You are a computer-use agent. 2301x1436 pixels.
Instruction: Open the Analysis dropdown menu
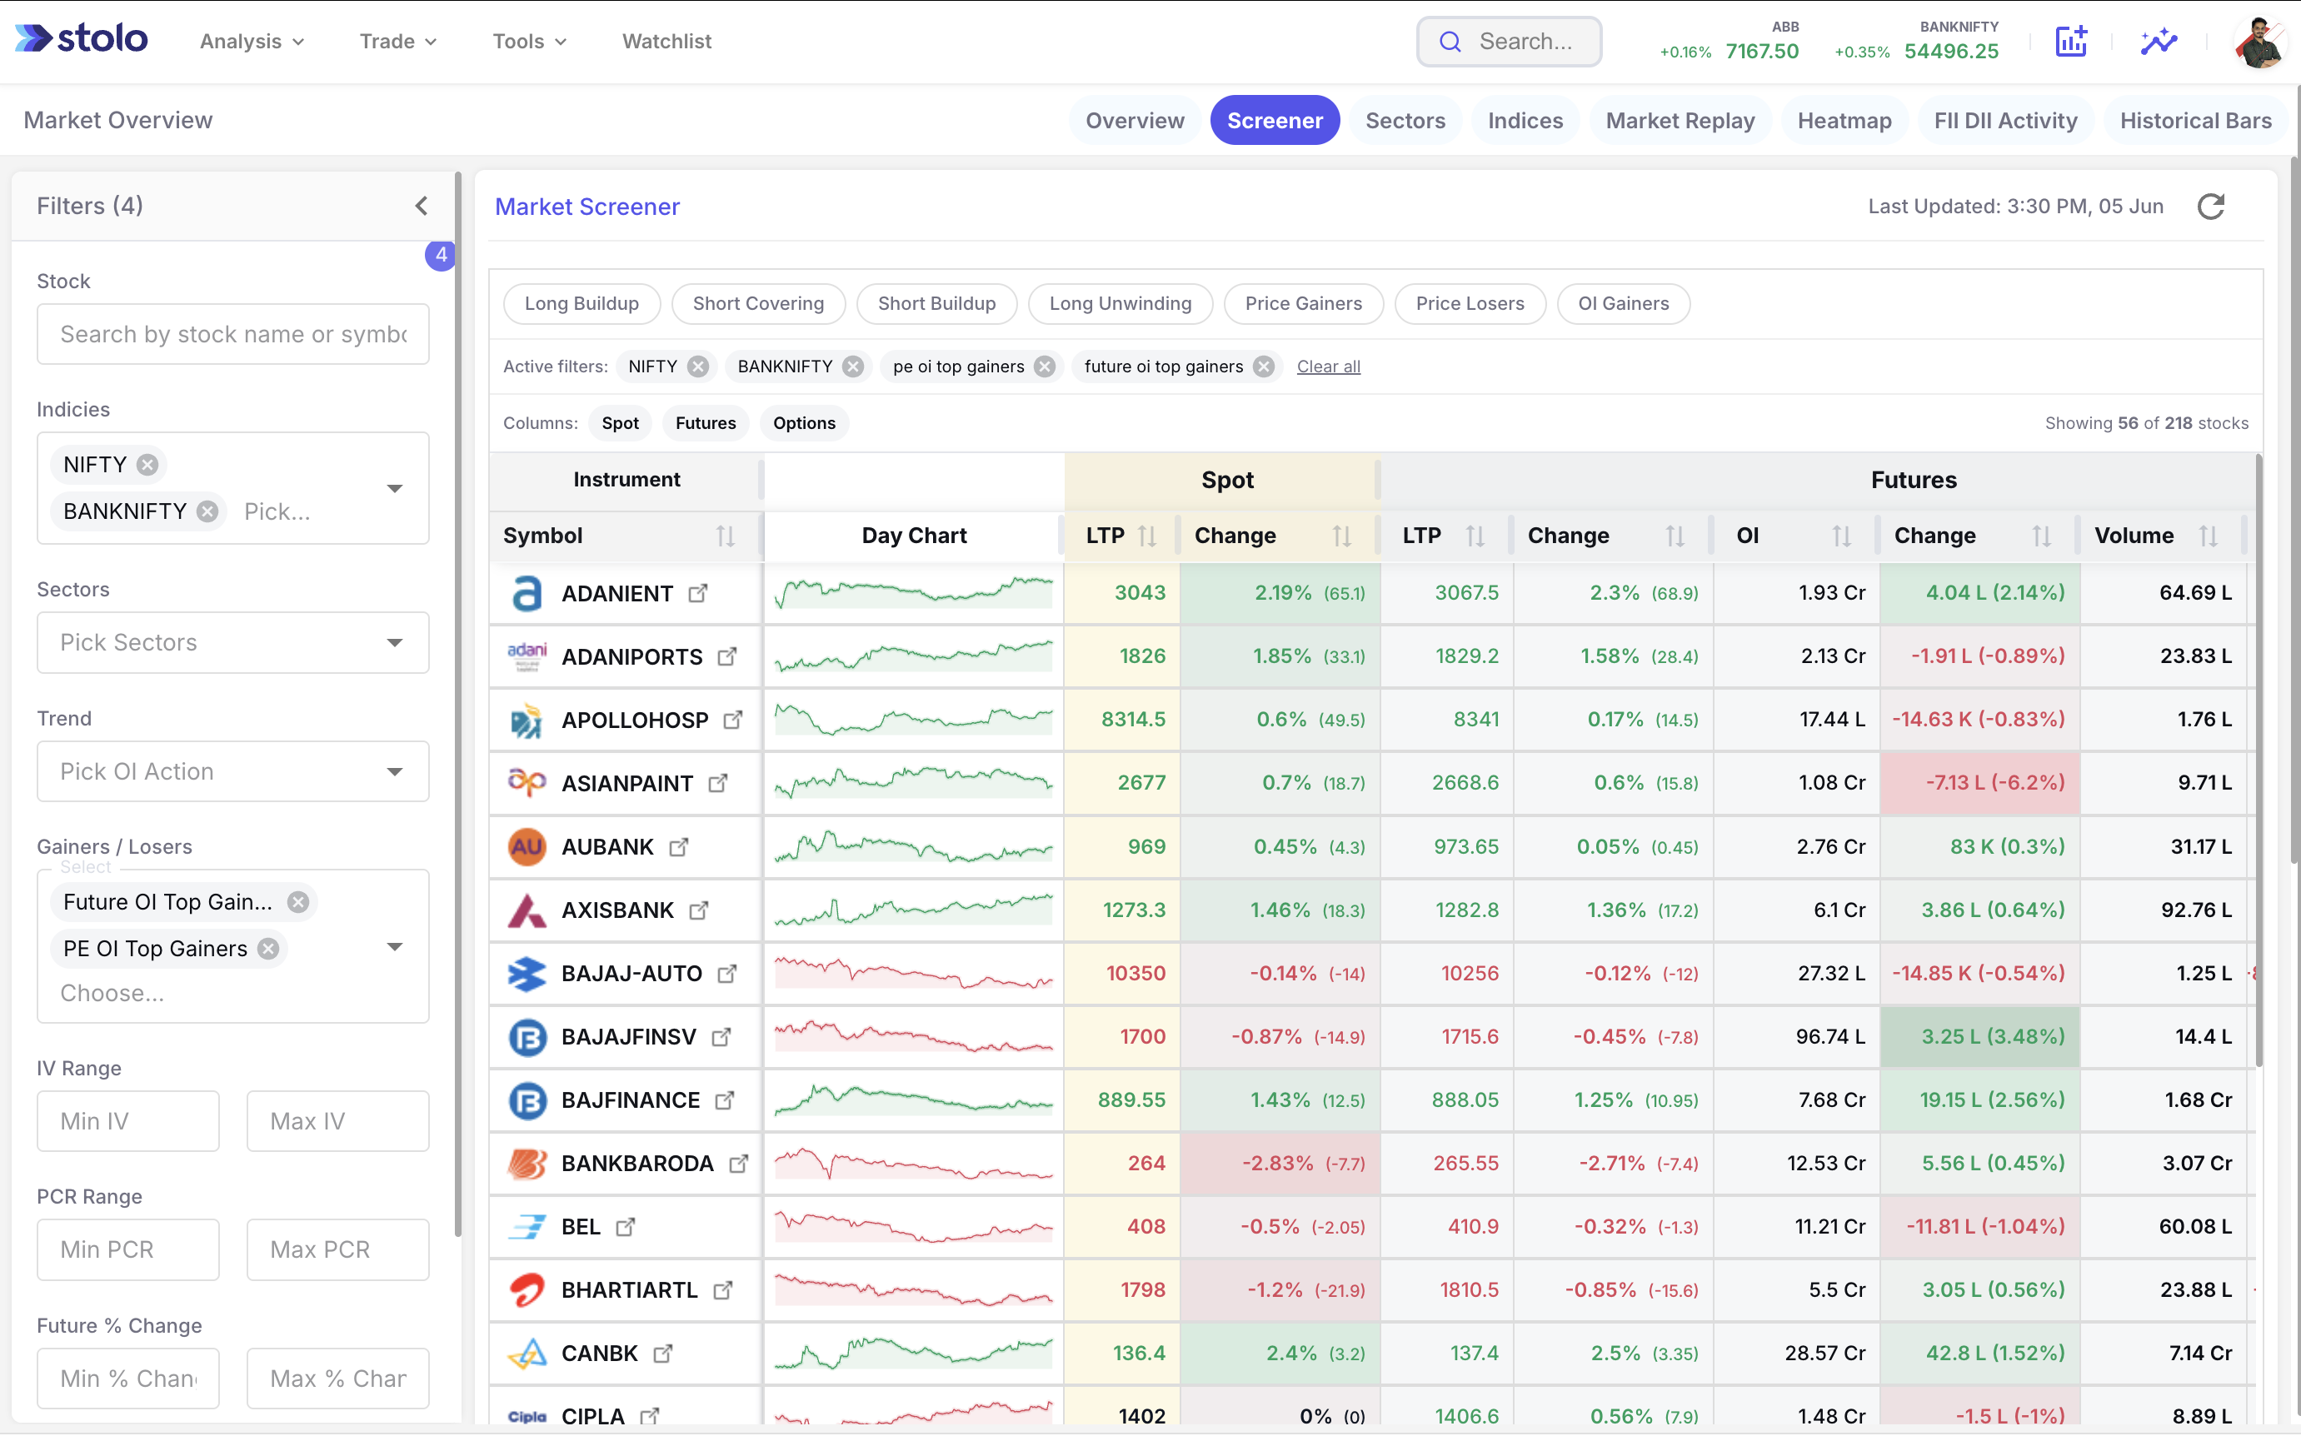252,41
